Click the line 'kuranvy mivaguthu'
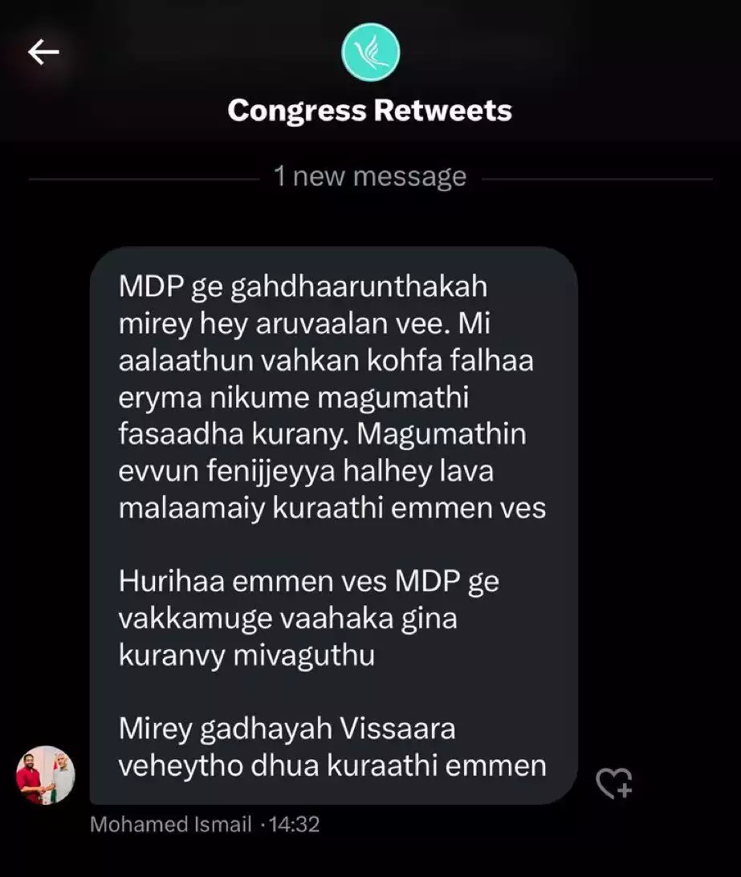This screenshot has height=877, width=741. coord(246,655)
